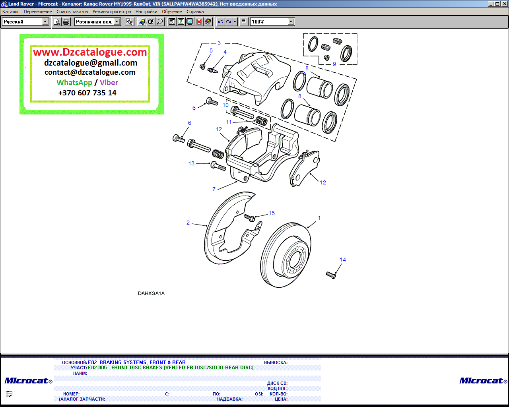Select callout 13 bolt number
This screenshot has height=407, width=509.
(191, 163)
